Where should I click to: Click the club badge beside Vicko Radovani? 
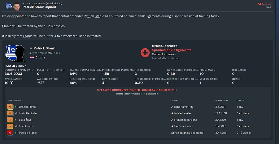(9, 6)
